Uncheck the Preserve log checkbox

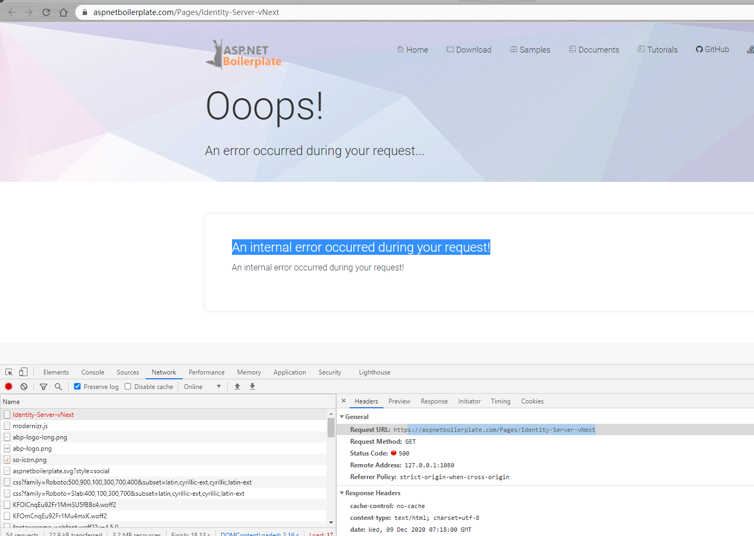tap(77, 386)
